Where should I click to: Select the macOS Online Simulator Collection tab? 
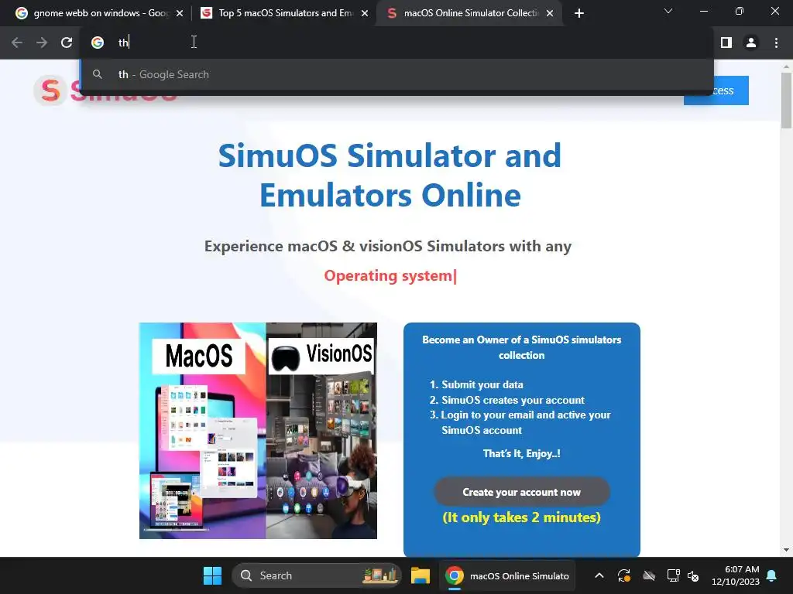pos(470,13)
